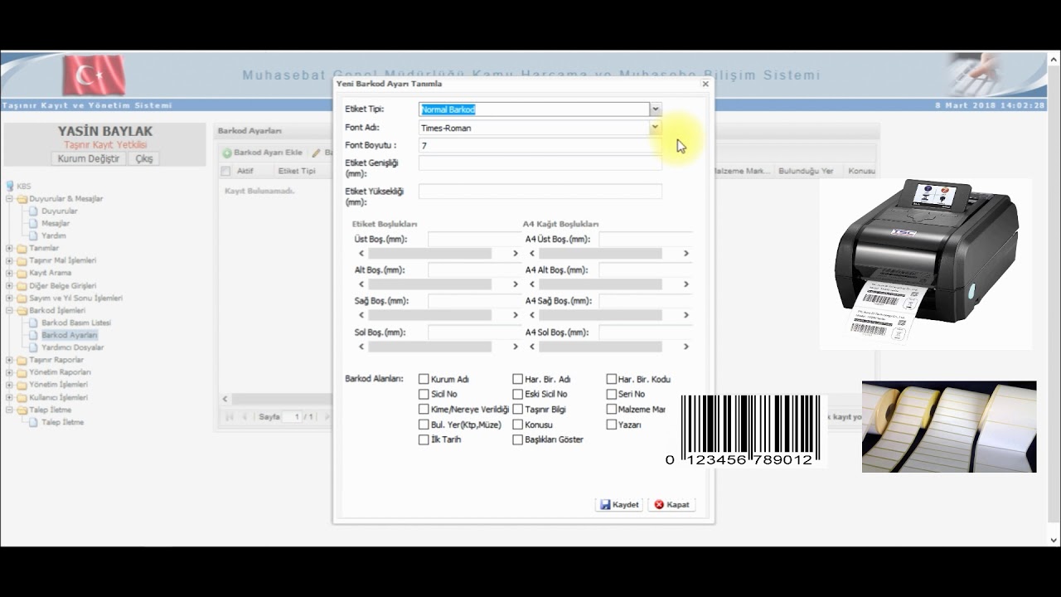Screen dimensions: 1061x597
Task: Click the Barkod Ayarı Ekle button
Action: [x=262, y=153]
